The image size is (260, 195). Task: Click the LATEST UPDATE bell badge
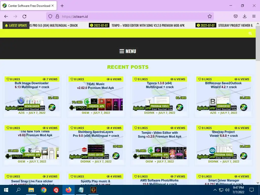click(x=16, y=25)
